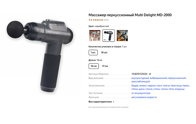The height and width of the screenshot is (124, 196).
Task: Select the 16 шт. package option
Action: (104, 52)
